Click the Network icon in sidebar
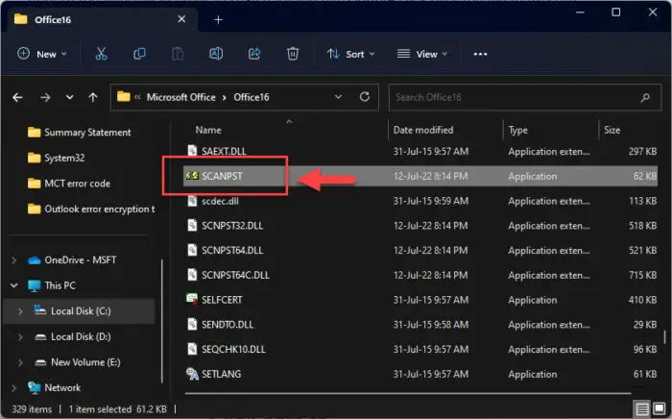Screen dimensions: 672x419 [35, 387]
